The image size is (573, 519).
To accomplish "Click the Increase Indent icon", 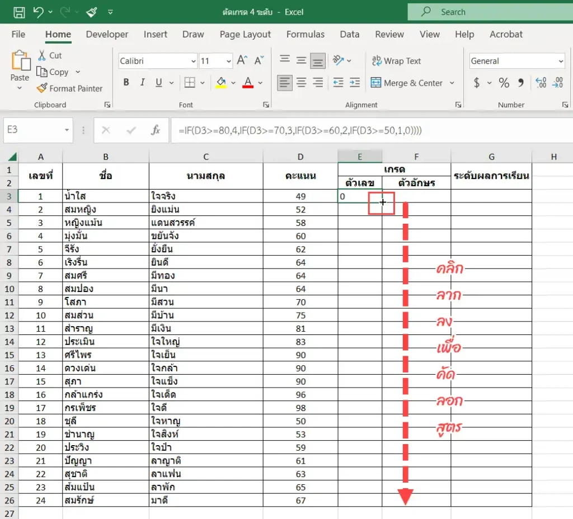I will click(354, 83).
